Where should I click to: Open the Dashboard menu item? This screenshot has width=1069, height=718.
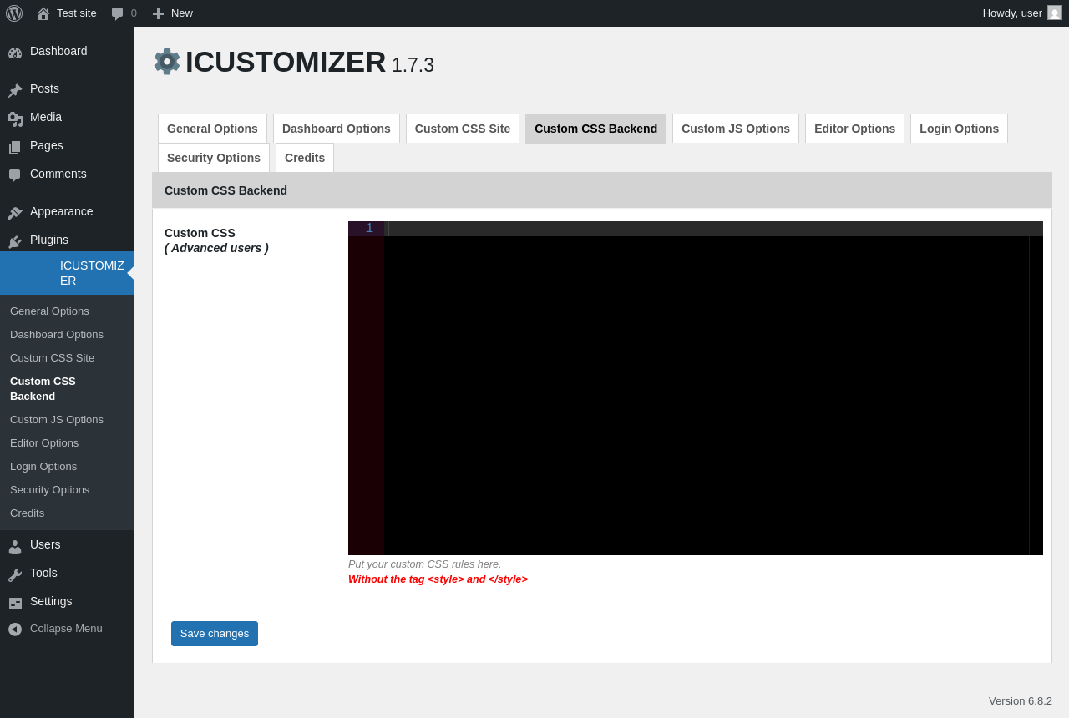67,52
